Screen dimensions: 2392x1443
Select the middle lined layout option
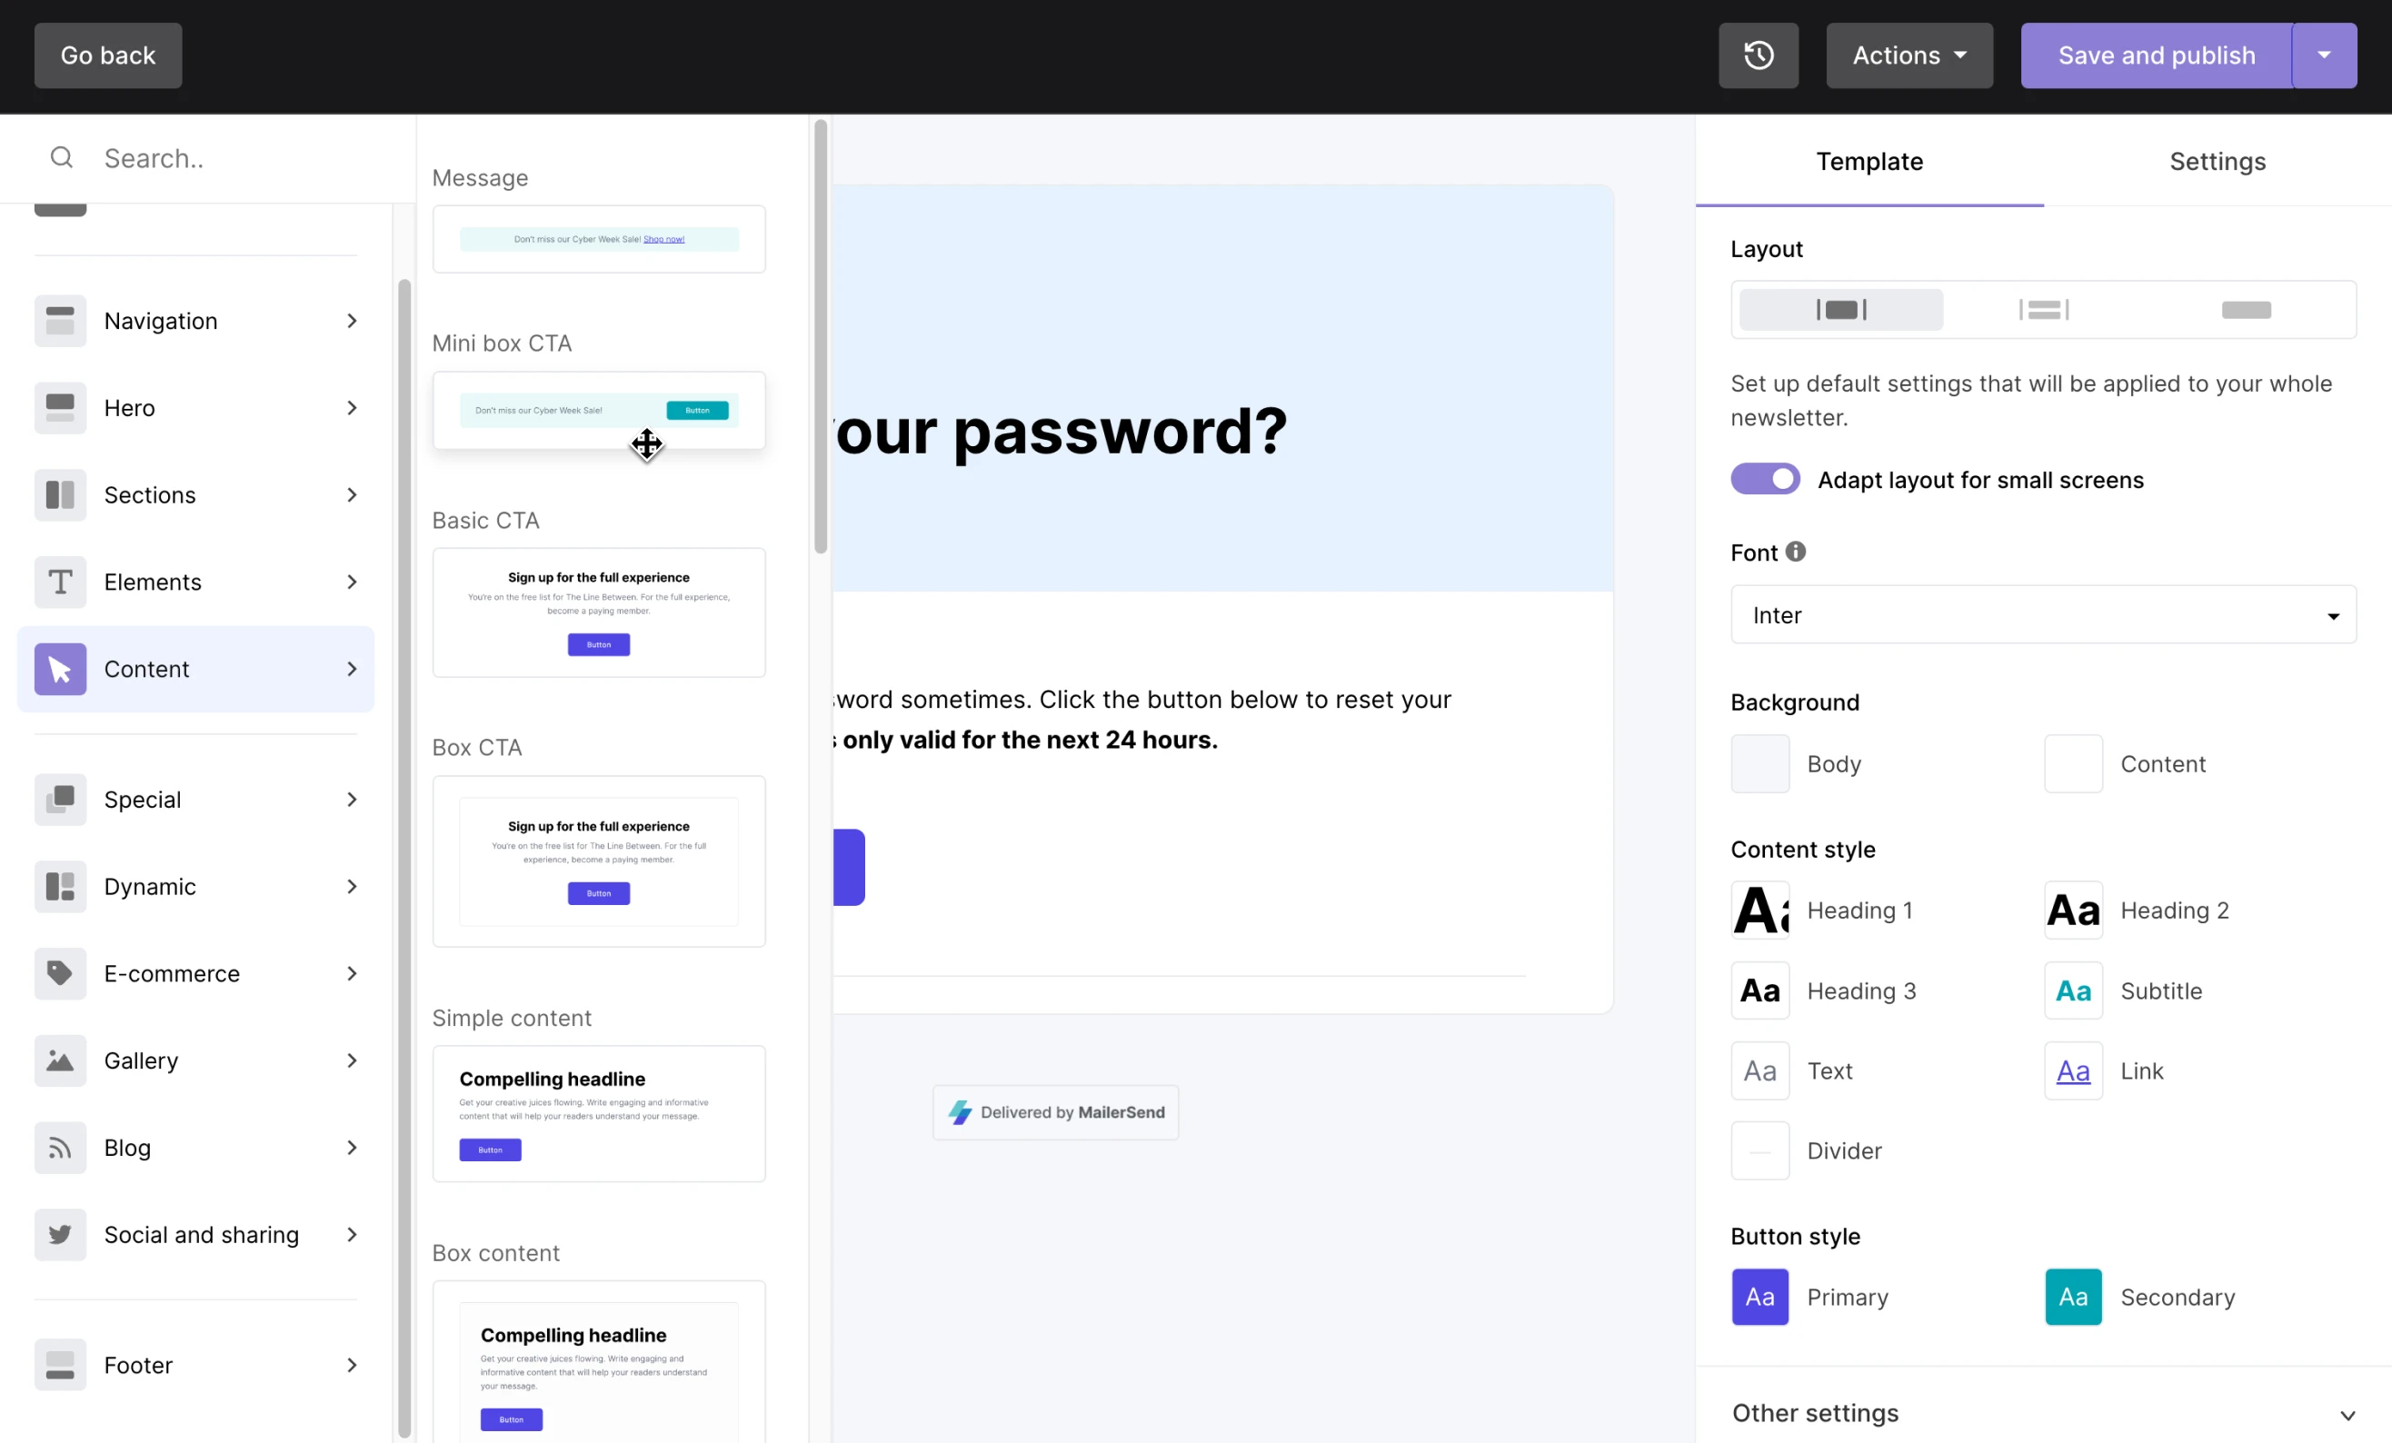pyautogui.click(x=2044, y=310)
